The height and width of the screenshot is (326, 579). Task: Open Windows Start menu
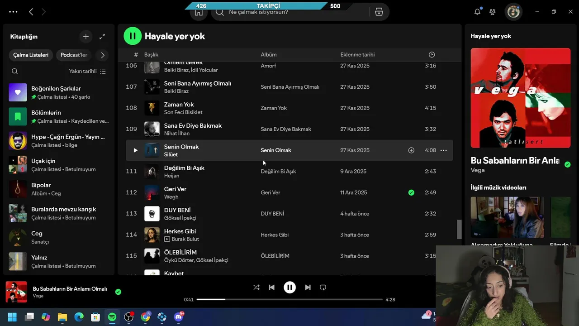12,317
